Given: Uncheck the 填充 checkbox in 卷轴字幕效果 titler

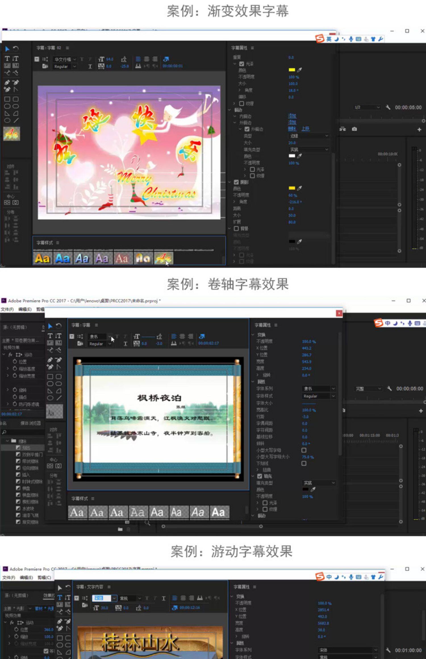Looking at the screenshot, I should [260, 476].
